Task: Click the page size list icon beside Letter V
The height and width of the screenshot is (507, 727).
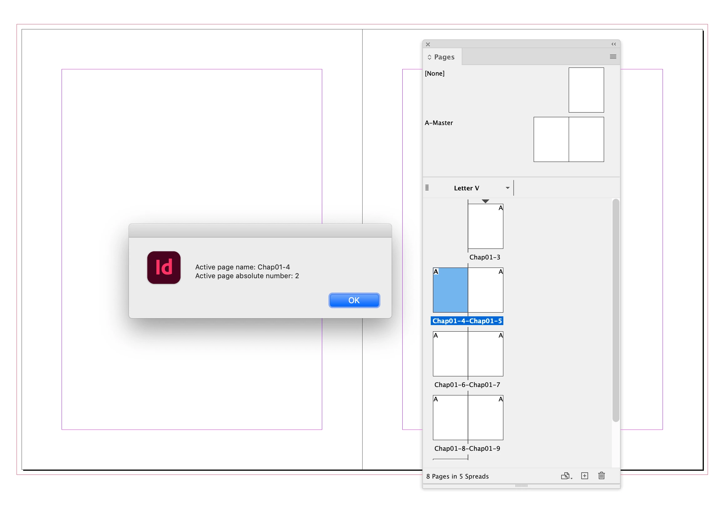Action: [427, 188]
